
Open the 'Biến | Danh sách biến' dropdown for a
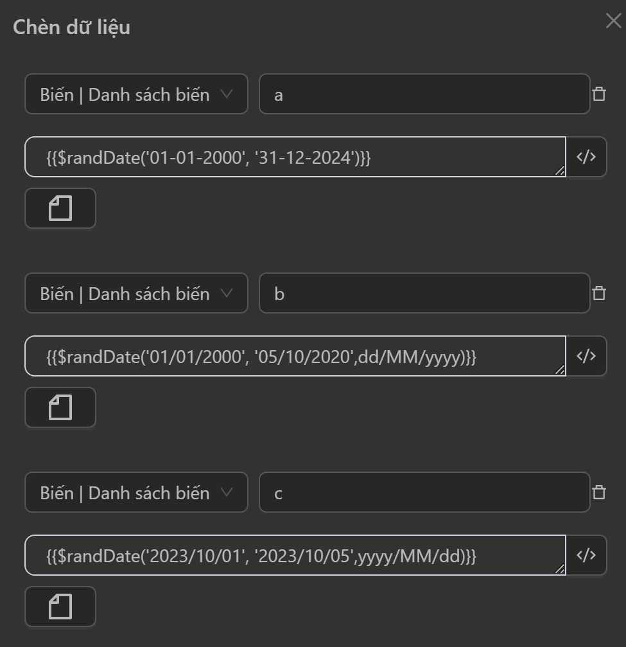[x=136, y=94]
